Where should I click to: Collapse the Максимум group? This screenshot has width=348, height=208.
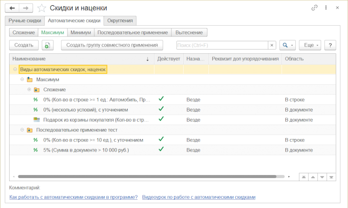[22, 79]
